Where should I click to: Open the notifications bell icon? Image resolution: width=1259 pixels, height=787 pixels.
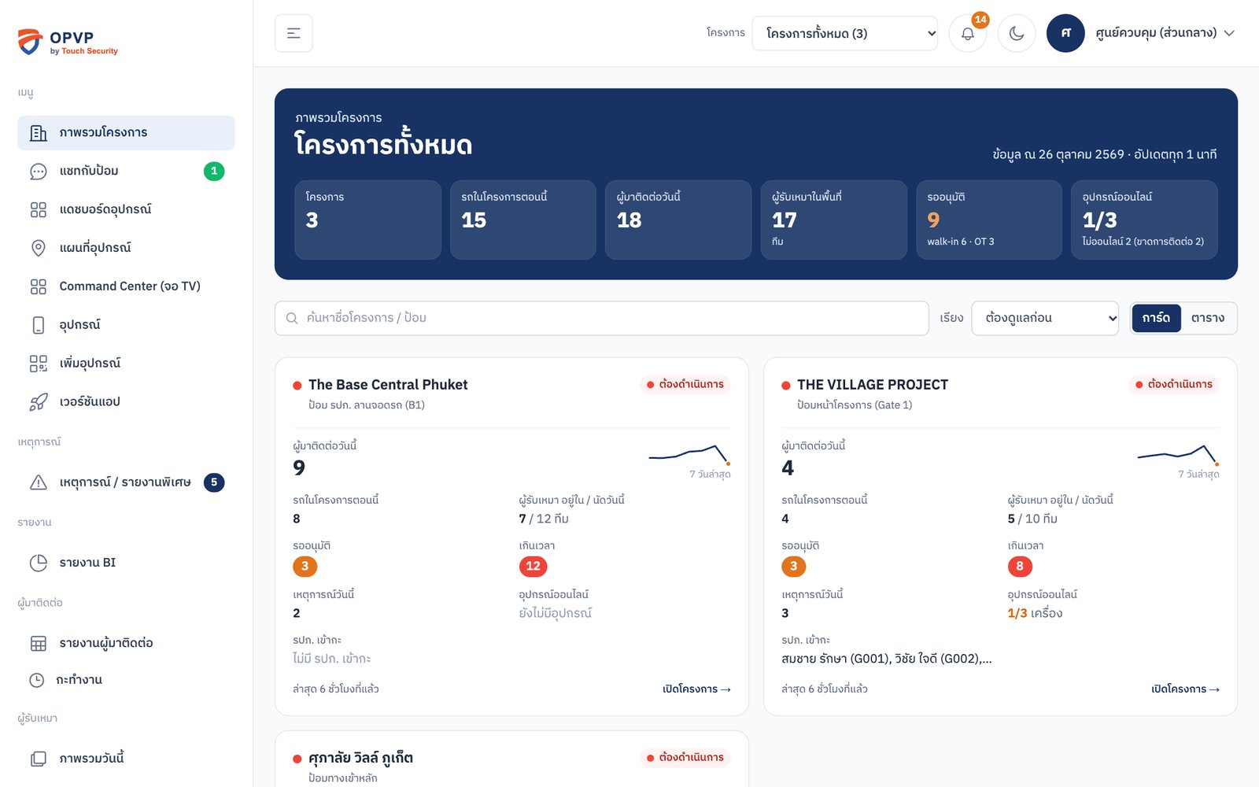click(x=968, y=33)
